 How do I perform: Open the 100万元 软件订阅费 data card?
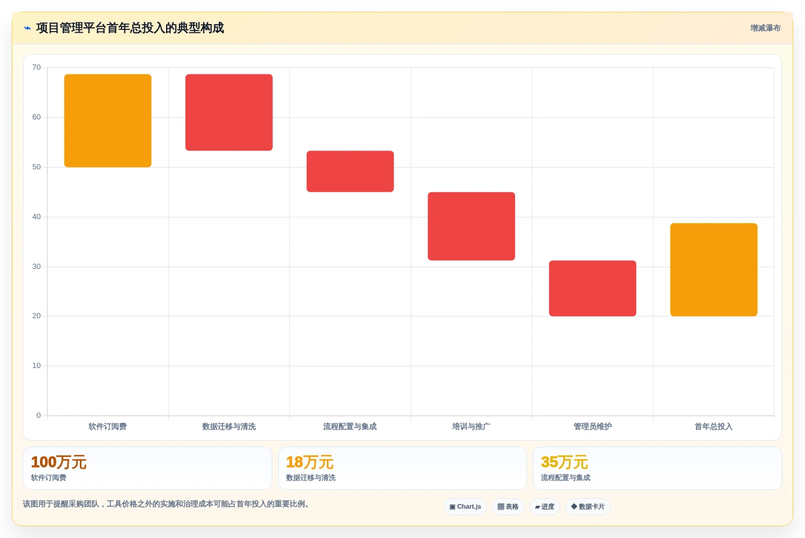(147, 468)
